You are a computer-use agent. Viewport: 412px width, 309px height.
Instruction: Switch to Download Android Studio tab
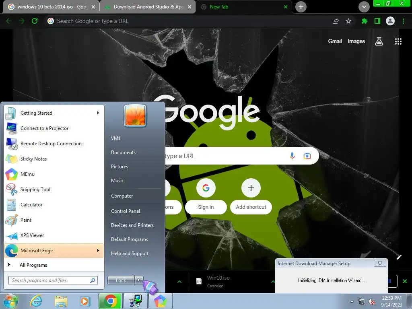coord(148,7)
